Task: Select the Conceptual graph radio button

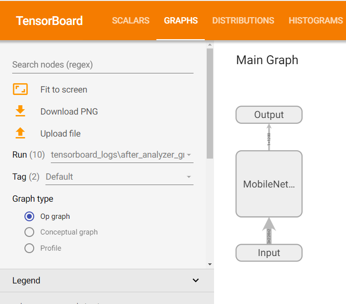Action: (29, 232)
